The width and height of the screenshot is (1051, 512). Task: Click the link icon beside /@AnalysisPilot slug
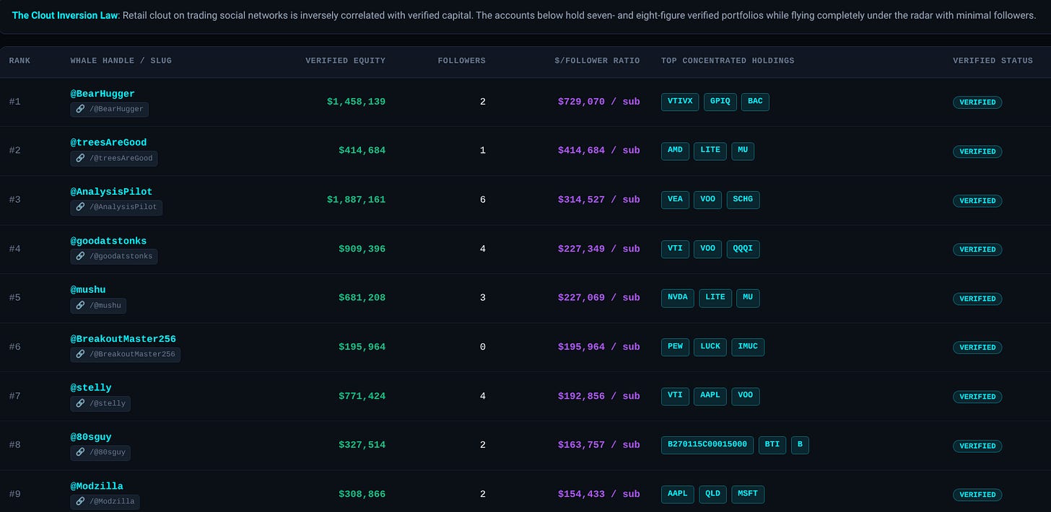(81, 208)
